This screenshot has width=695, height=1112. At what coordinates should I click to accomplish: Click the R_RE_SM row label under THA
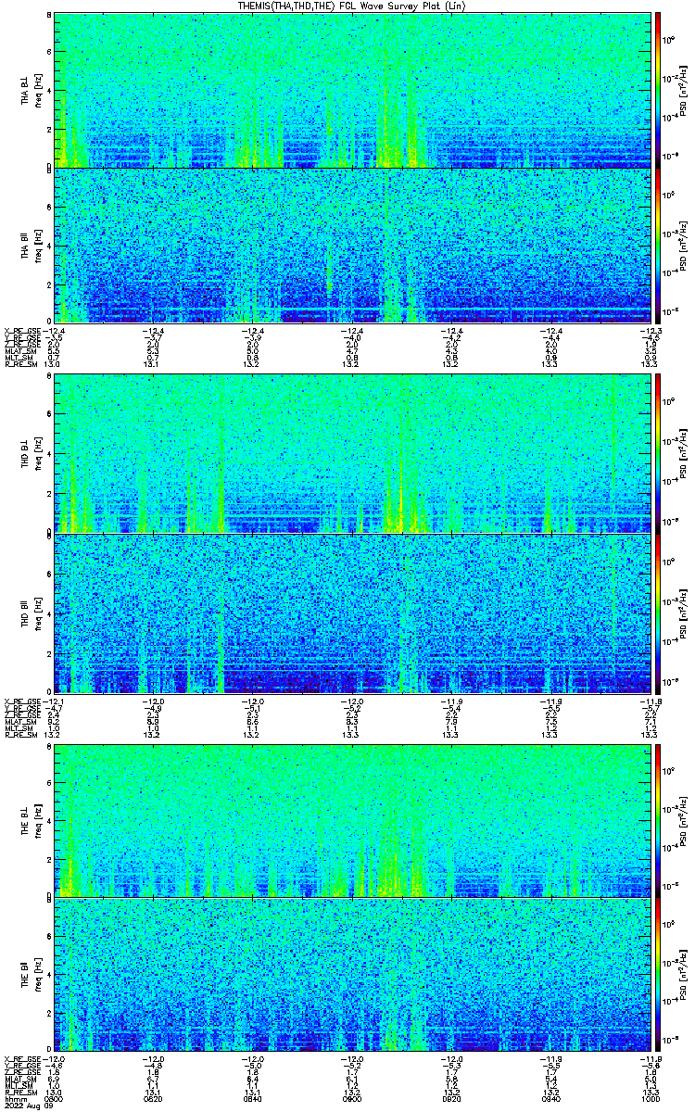click(20, 365)
